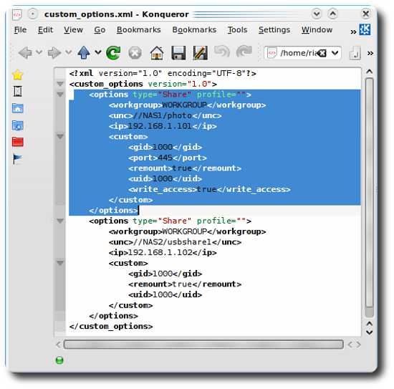Expand the location bar history dropdown
Image resolution: width=394 pixels, height=389 pixels.
click(x=335, y=53)
